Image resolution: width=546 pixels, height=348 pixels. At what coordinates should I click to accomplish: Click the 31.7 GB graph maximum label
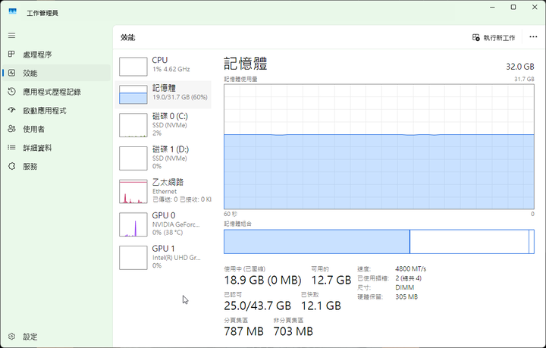pos(524,80)
